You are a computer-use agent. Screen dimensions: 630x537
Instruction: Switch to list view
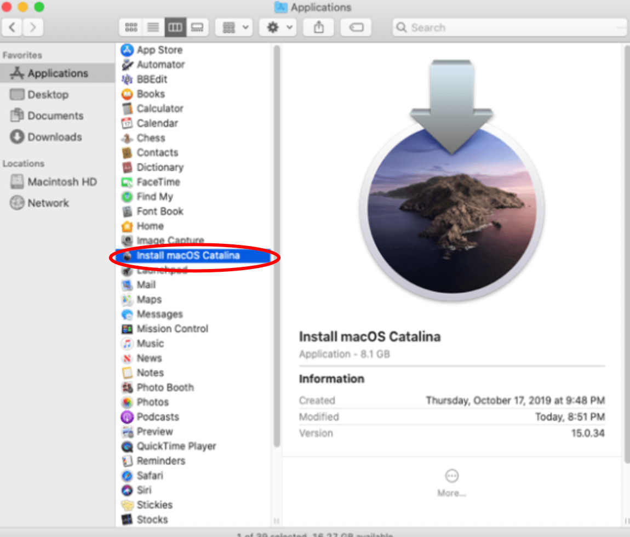tap(152, 27)
